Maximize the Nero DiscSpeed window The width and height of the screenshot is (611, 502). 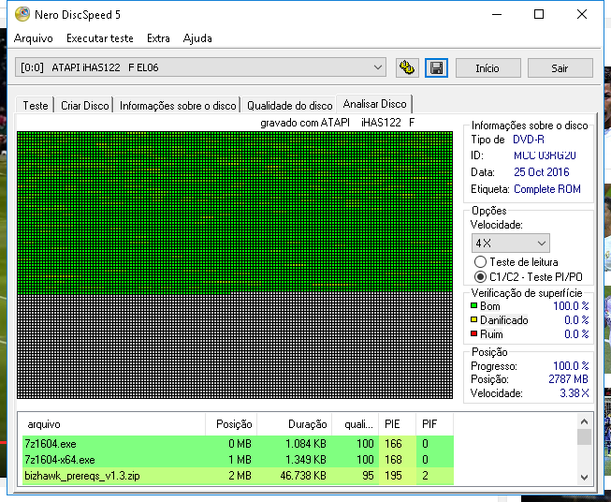pyautogui.click(x=539, y=14)
